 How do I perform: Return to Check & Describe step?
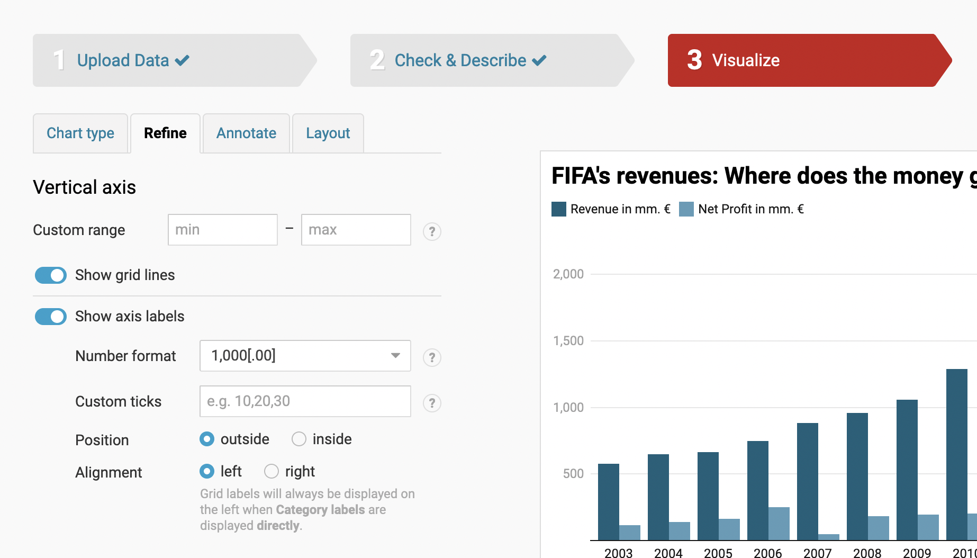coord(460,60)
